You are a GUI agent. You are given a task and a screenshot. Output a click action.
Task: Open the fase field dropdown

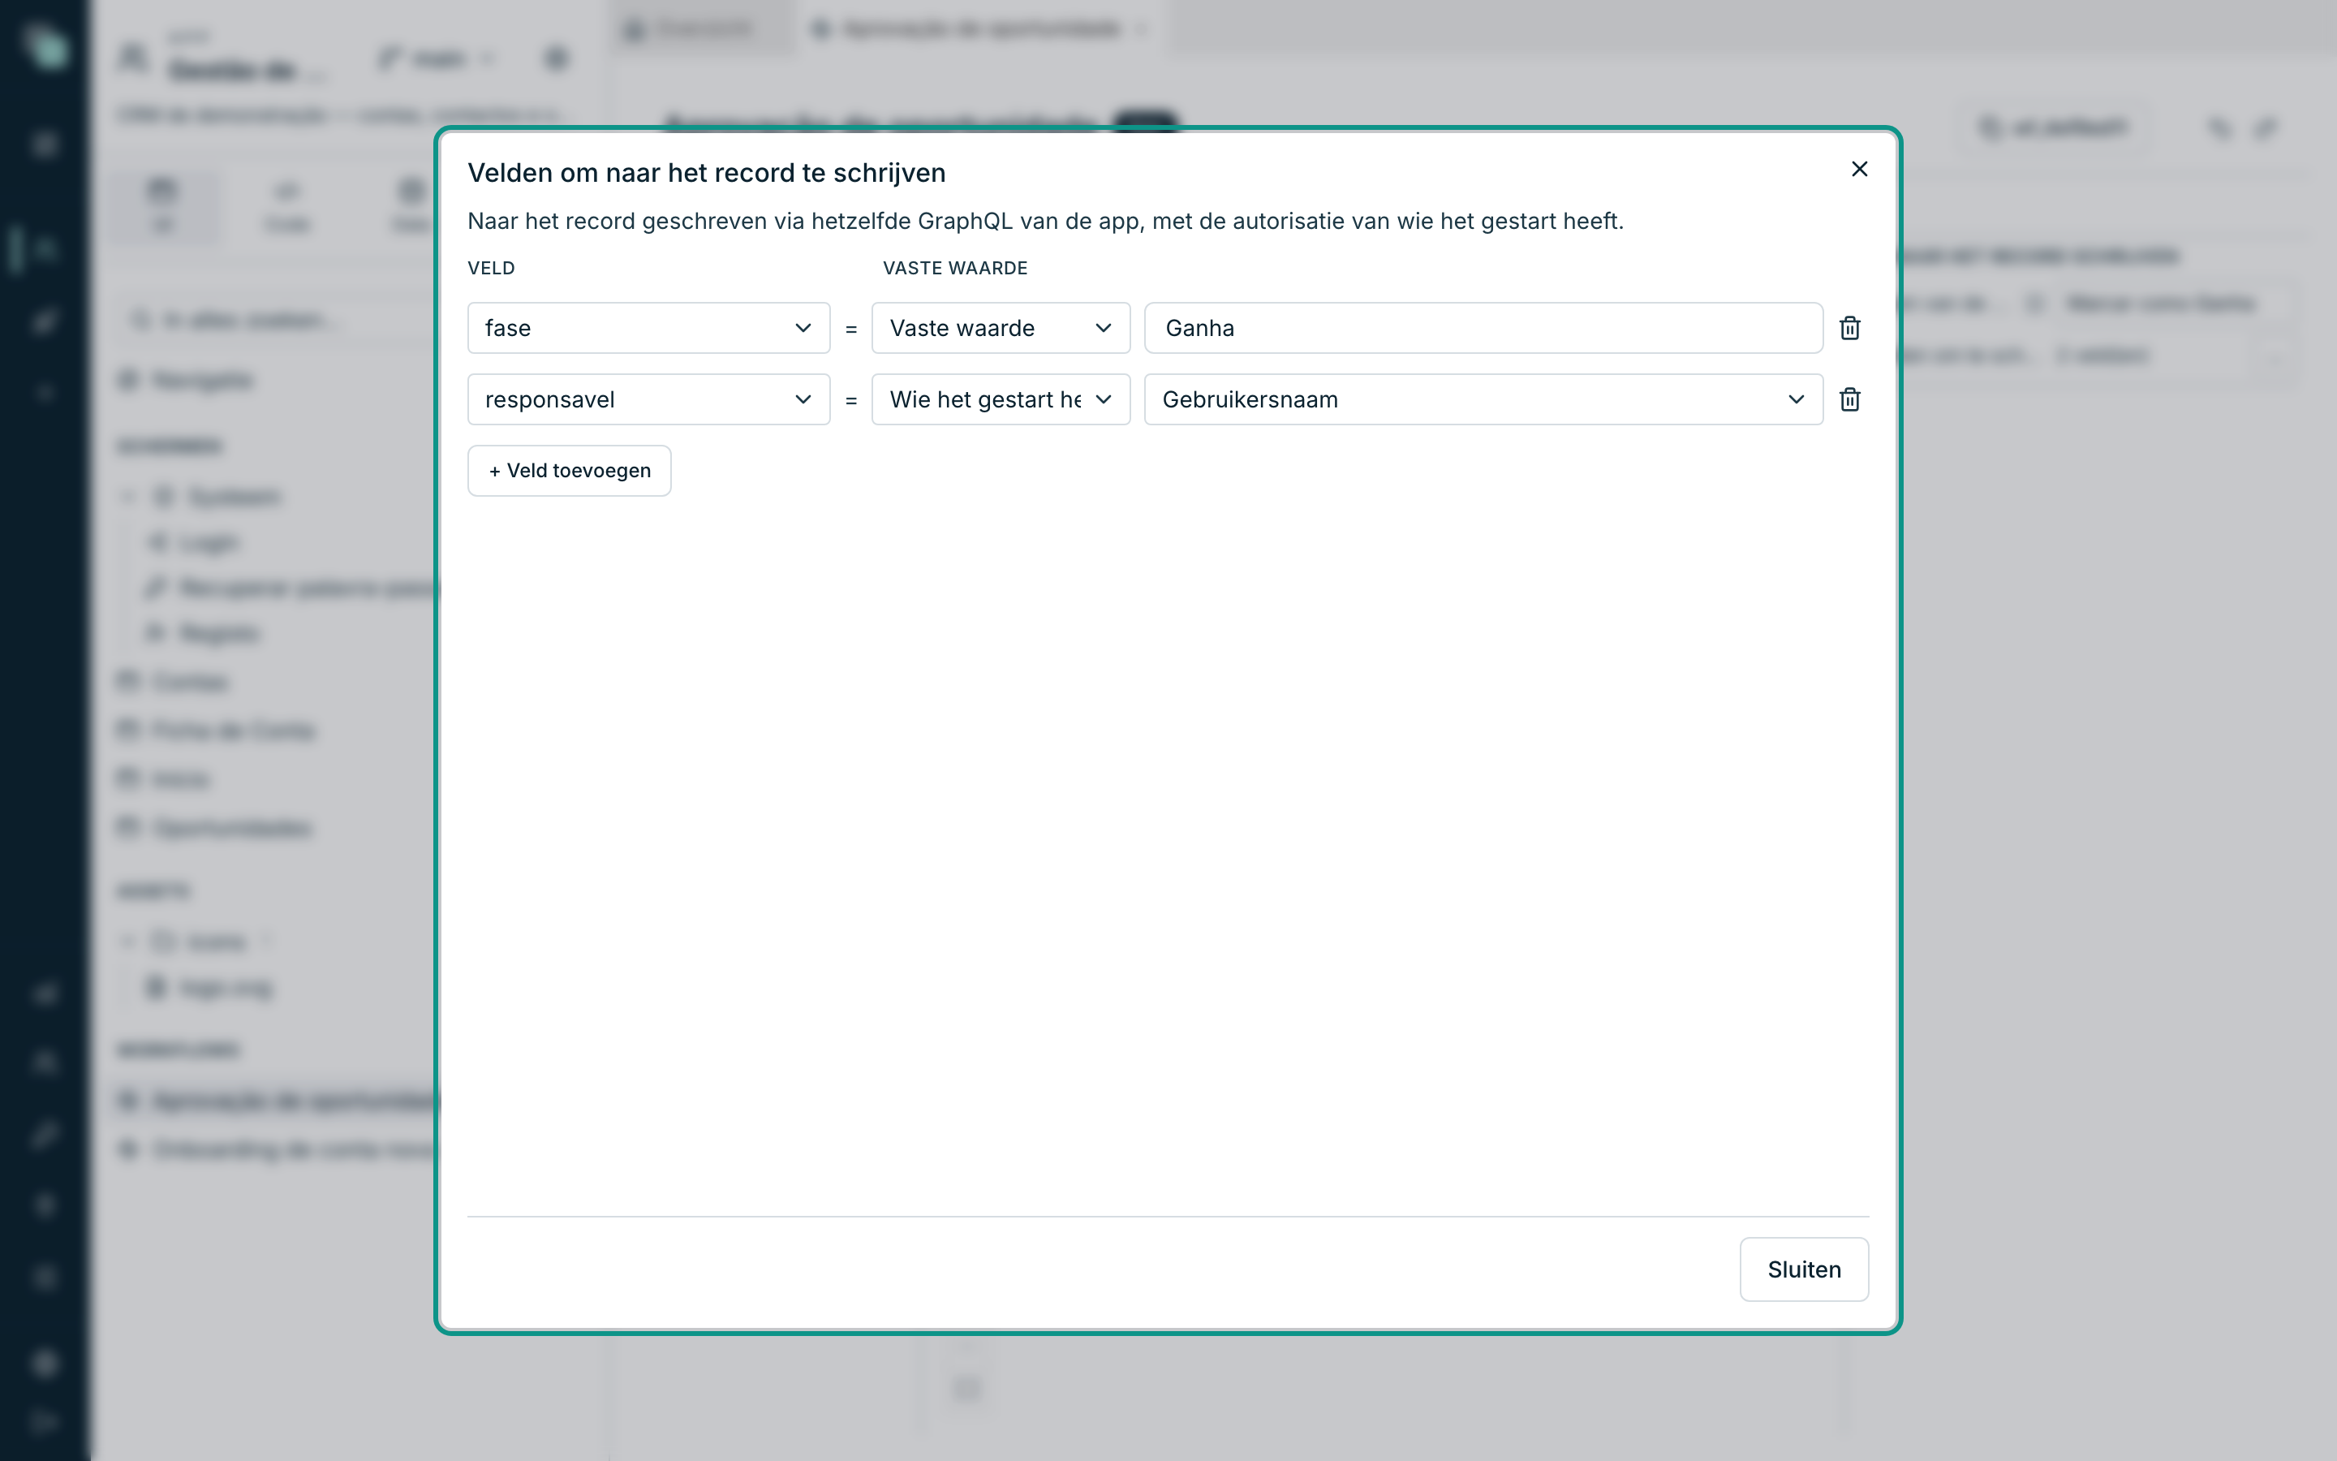coord(649,329)
